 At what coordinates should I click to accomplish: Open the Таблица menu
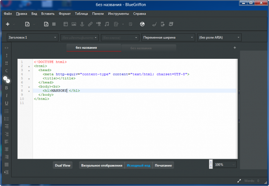point(81,13)
